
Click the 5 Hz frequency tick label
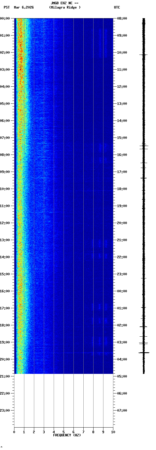(x=64, y=432)
